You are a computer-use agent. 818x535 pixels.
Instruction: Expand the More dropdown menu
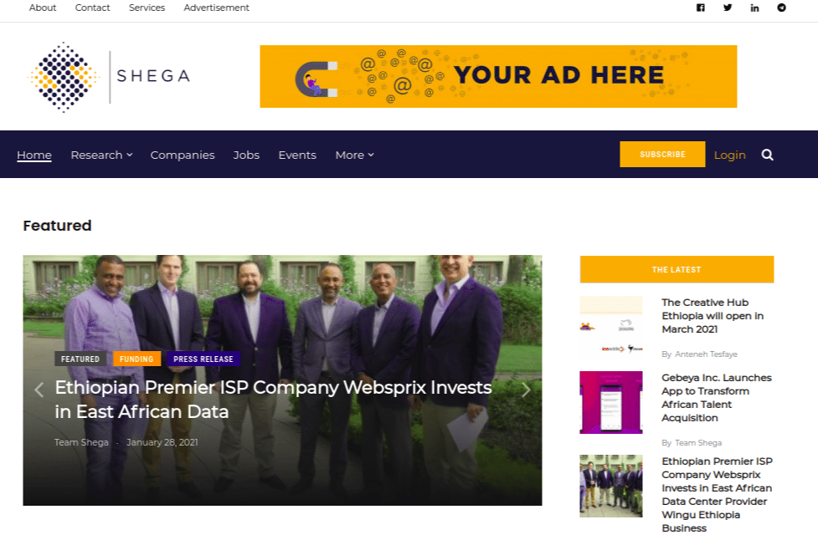click(x=355, y=155)
